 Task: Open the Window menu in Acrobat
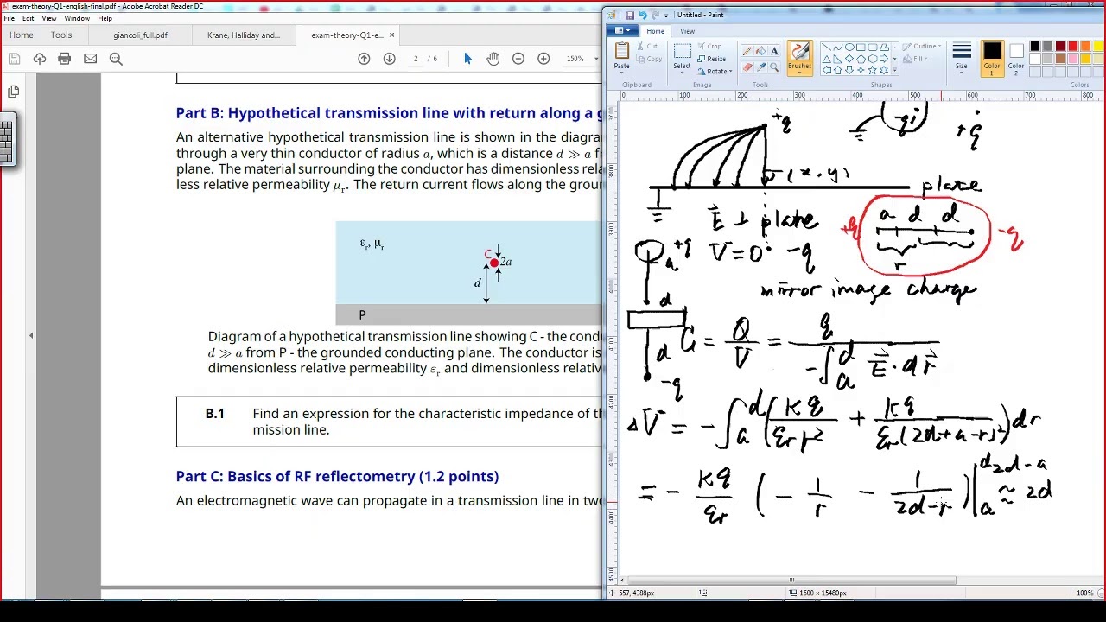click(77, 18)
